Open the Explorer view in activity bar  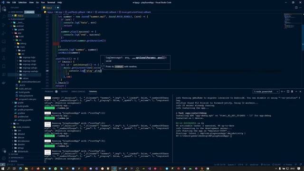pyautogui.click(x=4, y=9)
